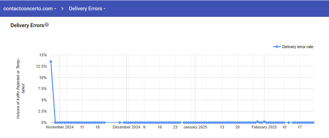Open the contactconcerto.com domain dropdown

click(x=30, y=9)
